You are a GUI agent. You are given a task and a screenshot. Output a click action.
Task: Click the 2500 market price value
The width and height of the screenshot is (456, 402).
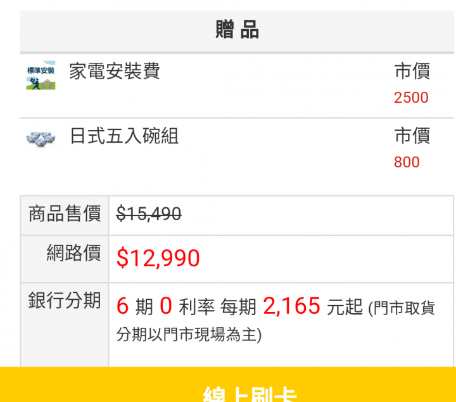coord(411,98)
